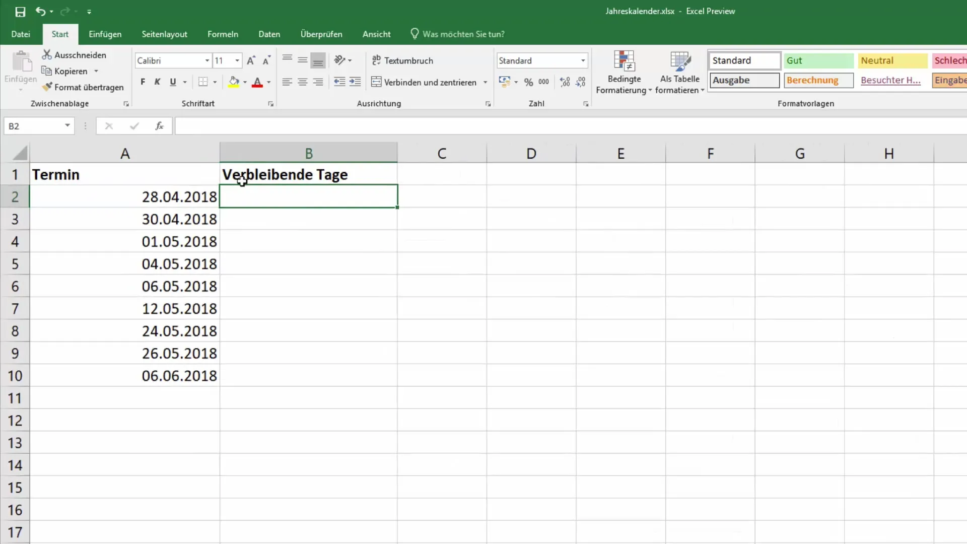
Task: Open font size 11 dropdown
Action: 237,60
